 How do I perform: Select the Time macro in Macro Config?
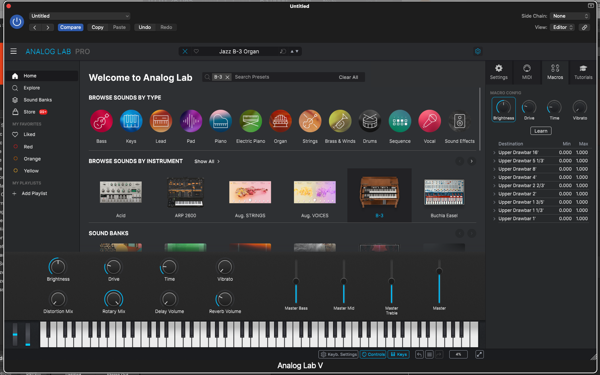[x=555, y=109]
